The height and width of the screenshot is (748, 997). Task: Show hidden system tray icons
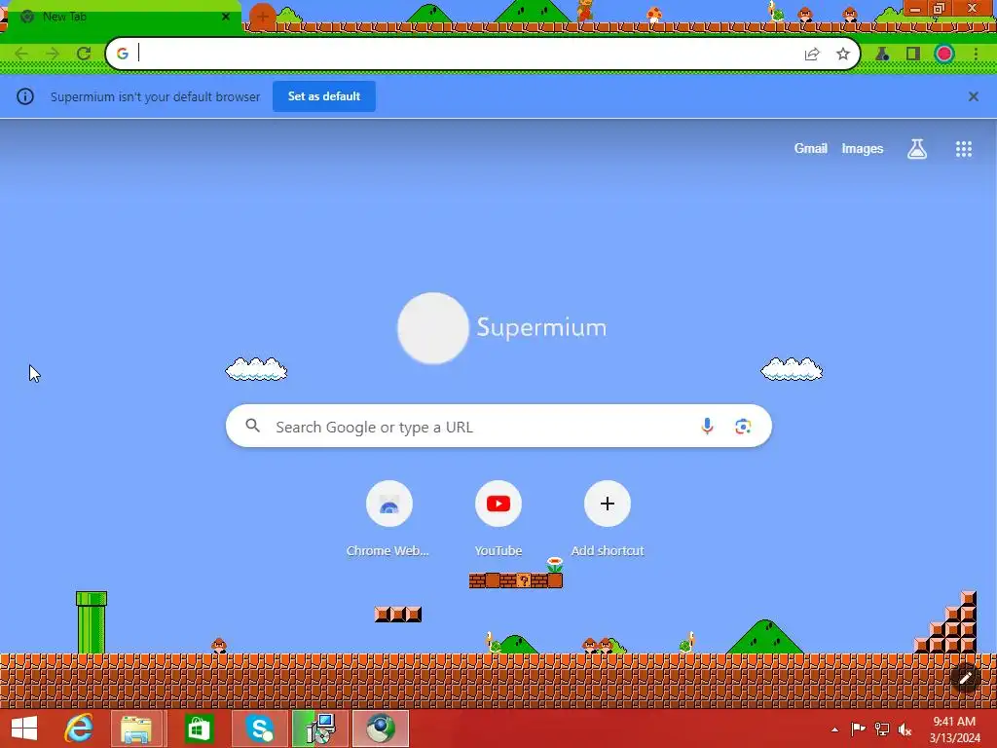click(x=834, y=729)
